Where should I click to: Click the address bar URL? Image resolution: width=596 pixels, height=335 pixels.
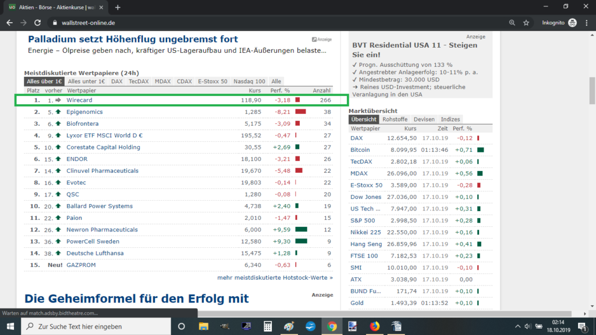click(88, 23)
